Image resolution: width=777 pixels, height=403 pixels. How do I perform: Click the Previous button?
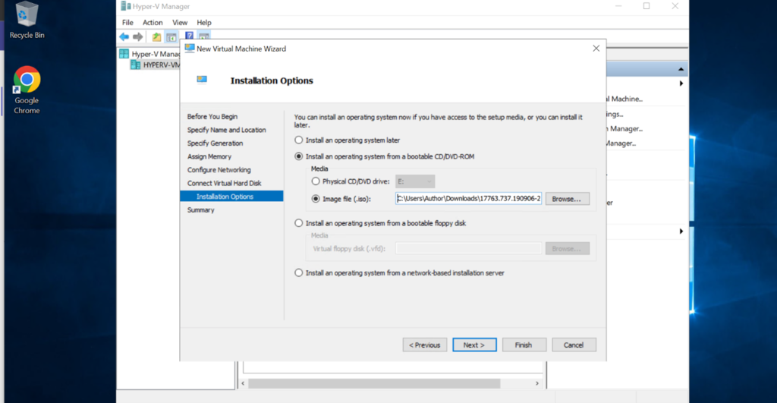coord(425,345)
